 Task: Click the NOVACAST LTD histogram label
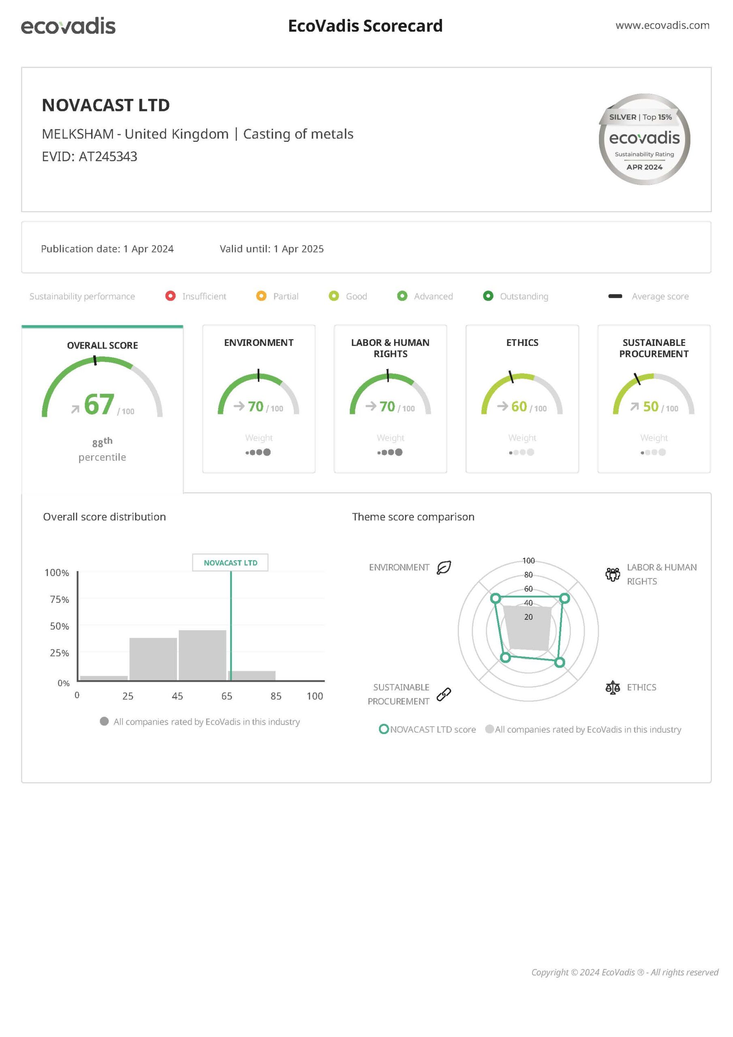(x=231, y=562)
